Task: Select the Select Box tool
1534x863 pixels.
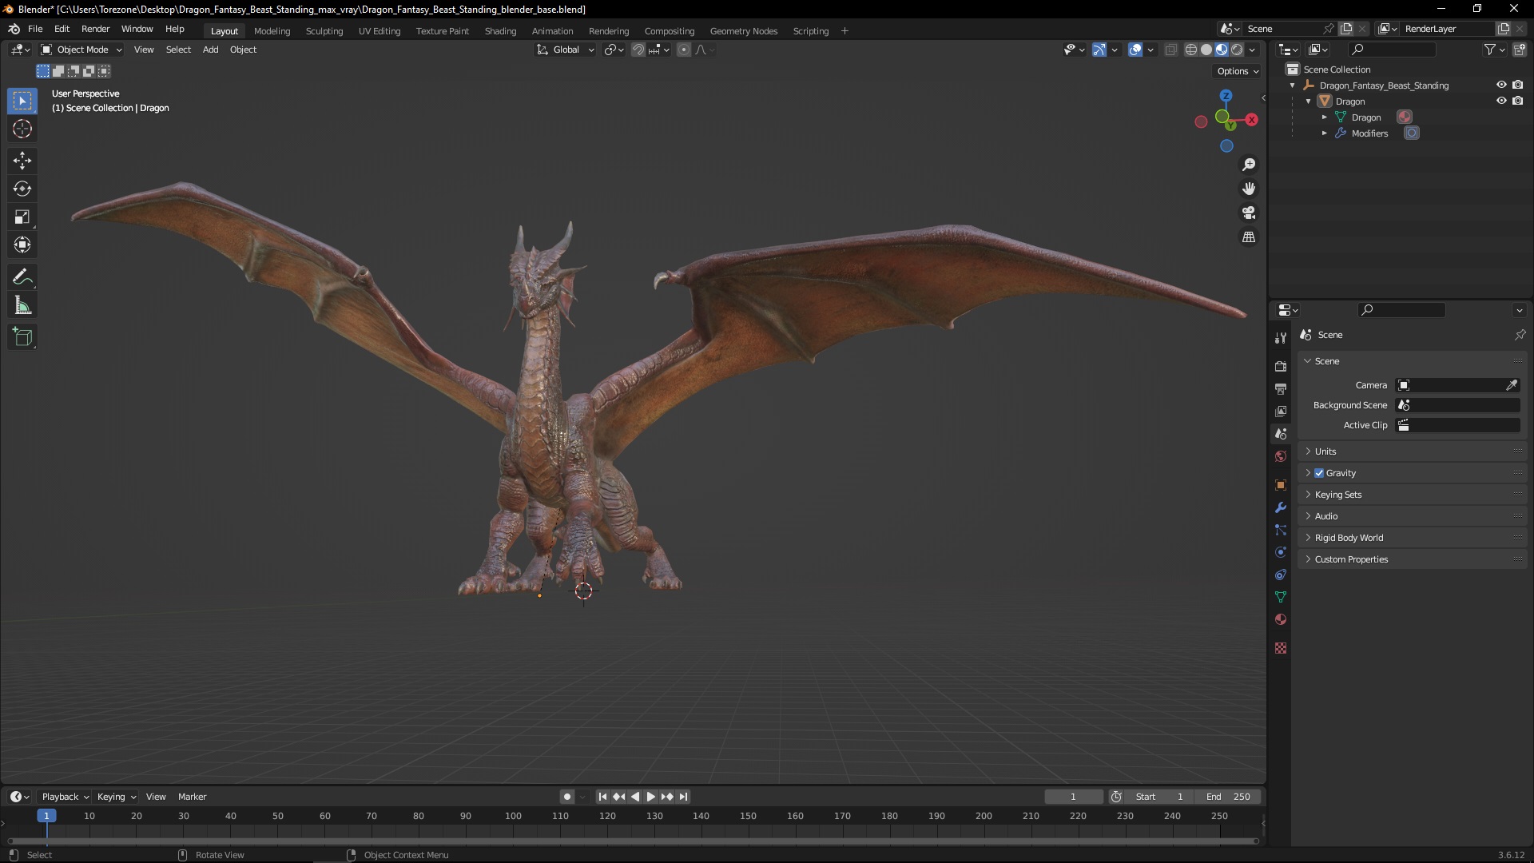Action: (x=22, y=101)
